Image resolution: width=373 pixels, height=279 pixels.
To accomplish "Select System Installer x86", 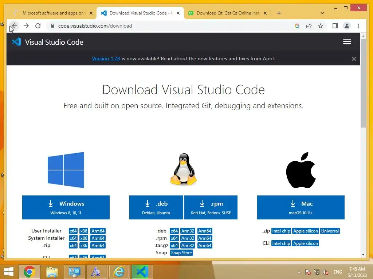I will click(84, 238).
